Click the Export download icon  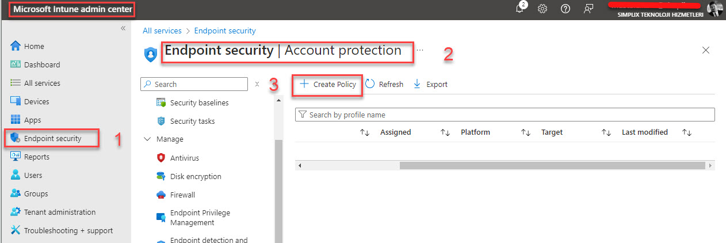417,84
